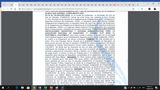Open the blue circular app in taskbar
Screen dimensions: 160x90
(x=62, y=88)
